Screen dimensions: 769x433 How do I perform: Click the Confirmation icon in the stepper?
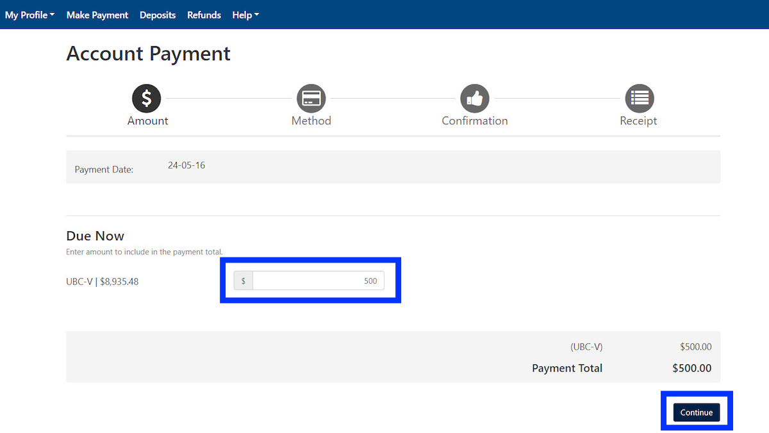[474, 98]
